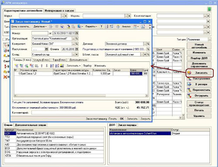
Task: Select the UCH Автомагнитола CD 30 MP3 option row
Action: click(x=54, y=134)
